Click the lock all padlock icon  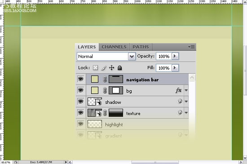coord(120,68)
